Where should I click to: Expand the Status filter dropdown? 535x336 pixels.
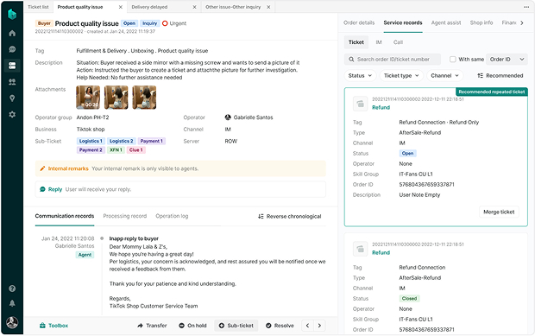click(360, 75)
